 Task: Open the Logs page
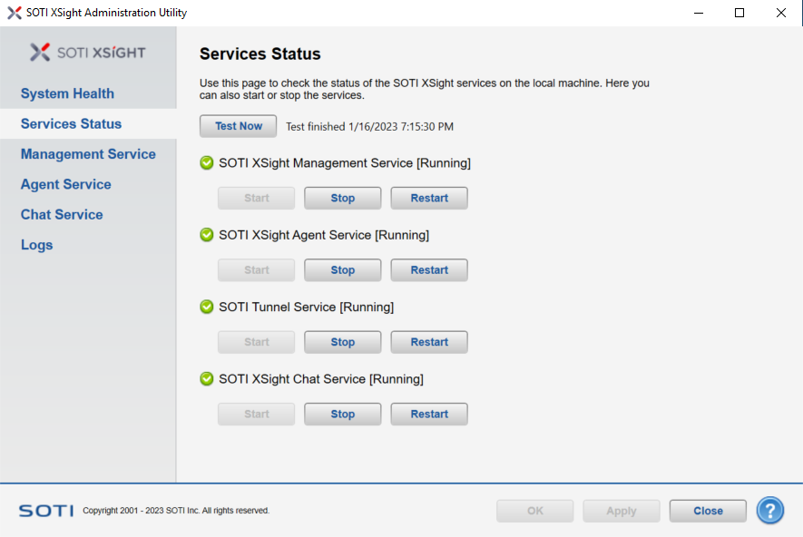(37, 245)
